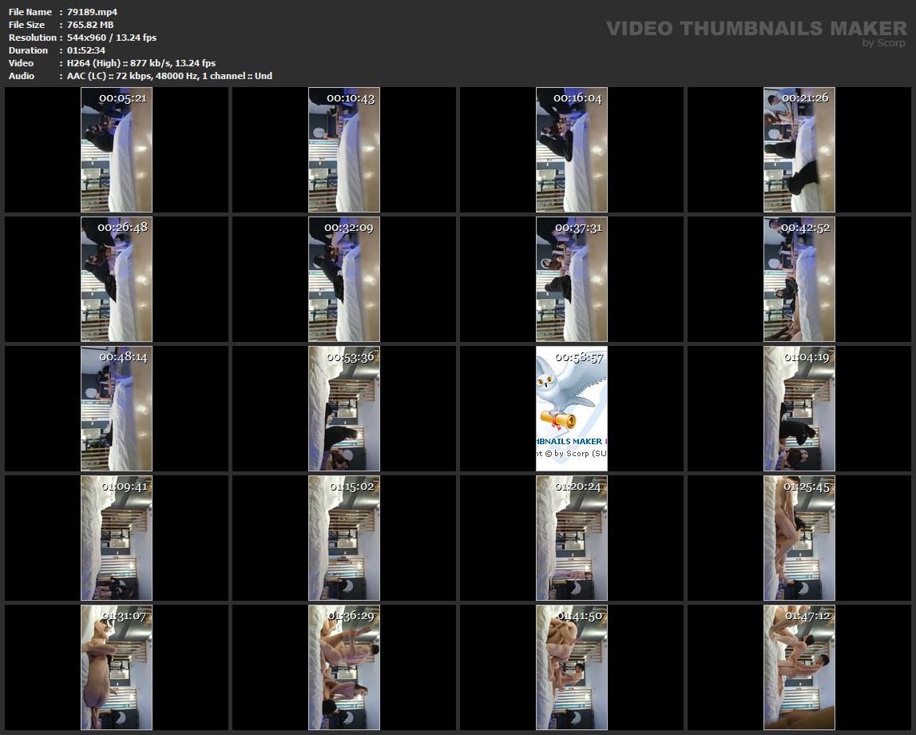Open the thumbnail marked 01:20:24

572,538
